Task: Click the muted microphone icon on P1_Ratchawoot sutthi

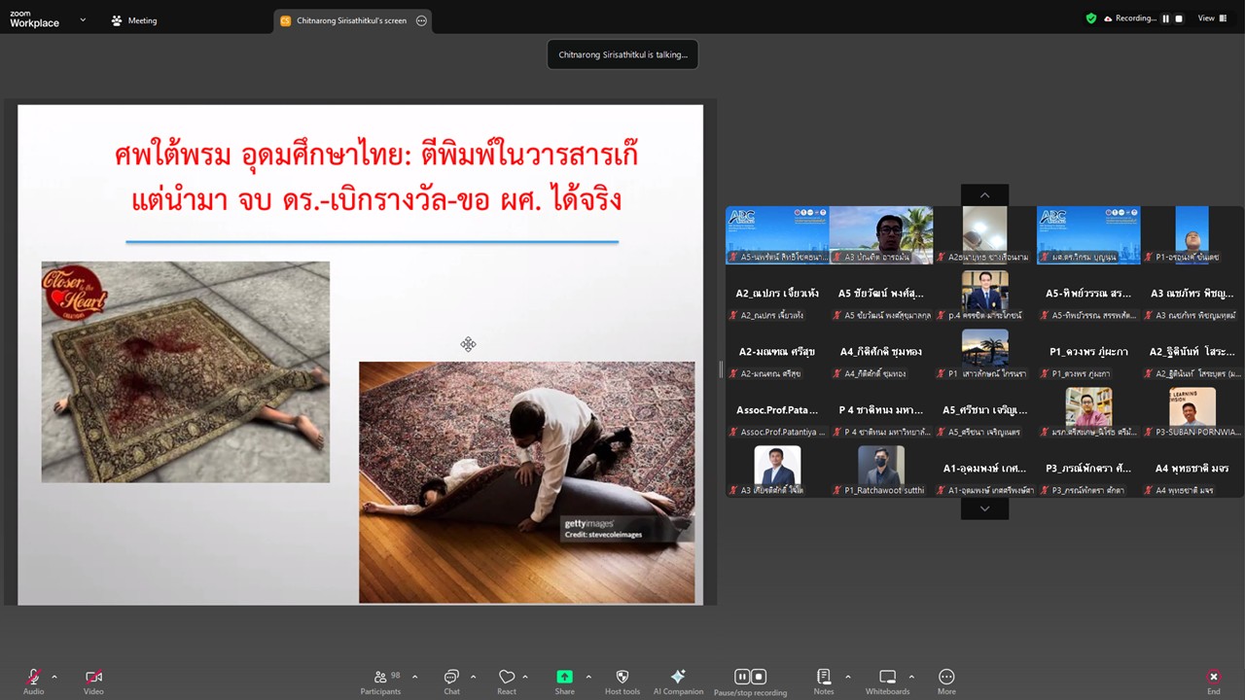Action: 837,490
